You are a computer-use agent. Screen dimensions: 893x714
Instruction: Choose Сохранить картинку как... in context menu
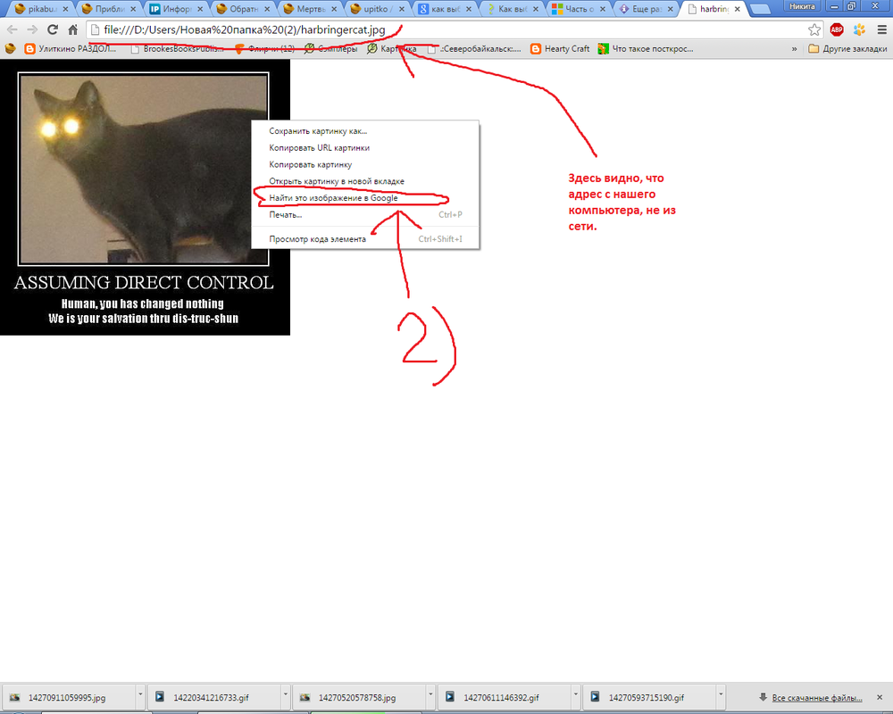click(365, 131)
